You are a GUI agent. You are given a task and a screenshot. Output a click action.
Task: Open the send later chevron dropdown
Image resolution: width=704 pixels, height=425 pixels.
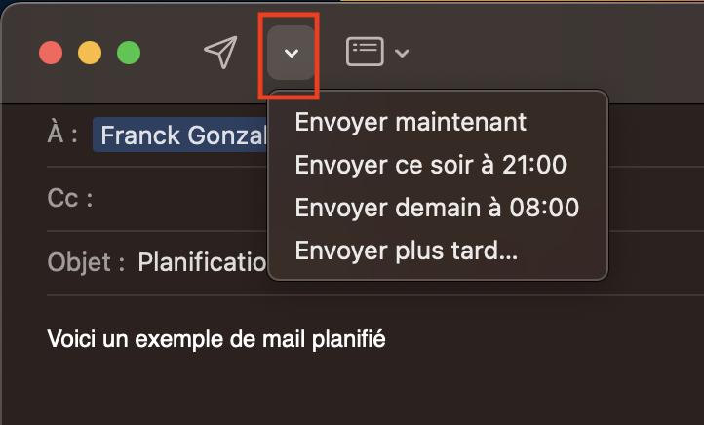(x=291, y=53)
